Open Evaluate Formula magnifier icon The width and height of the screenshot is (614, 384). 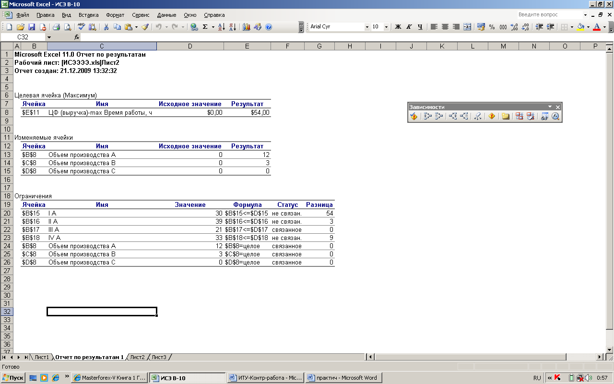pyautogui.click(x=555, y=116)
